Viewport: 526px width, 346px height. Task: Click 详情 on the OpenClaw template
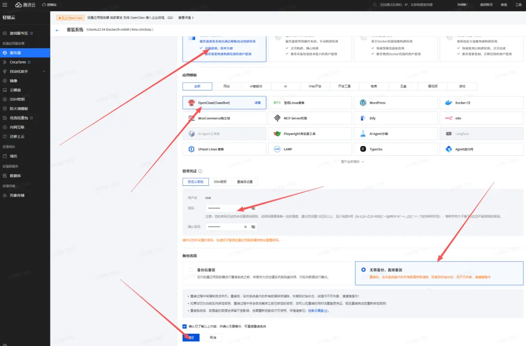258,103
